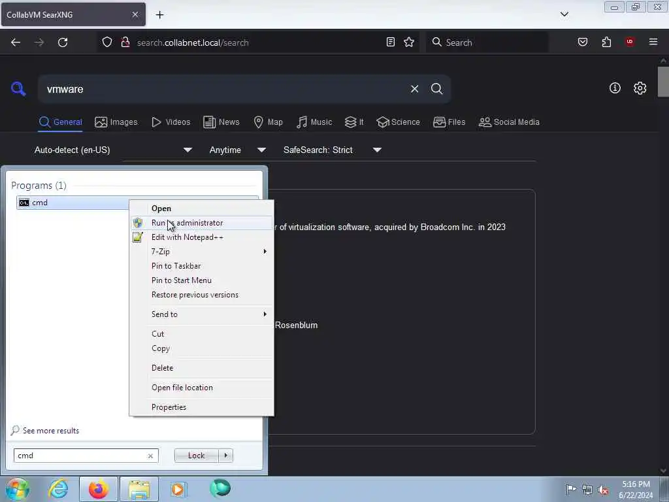The image size is (669, 502).
Task: Open SearXNG about info icon
Action: click(x=615, y=88)
